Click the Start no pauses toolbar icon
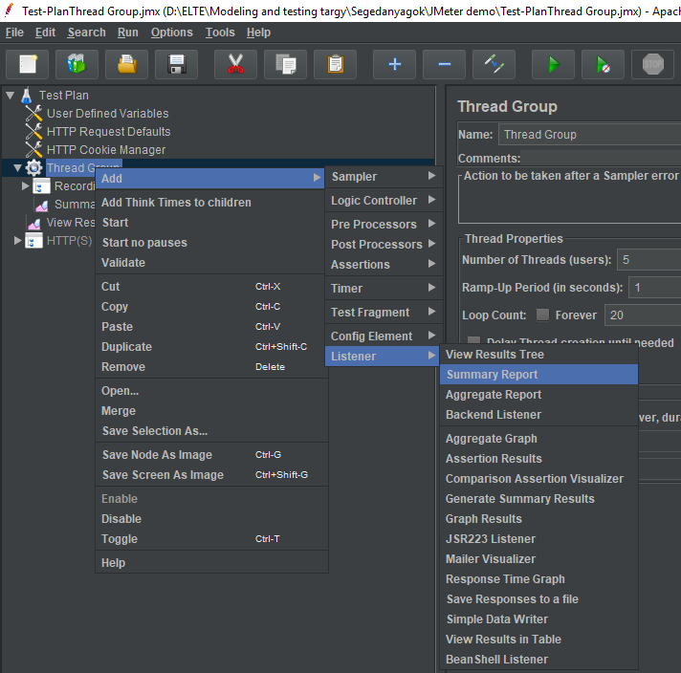The height and width of the screenshot is (673, 681). 603,65
